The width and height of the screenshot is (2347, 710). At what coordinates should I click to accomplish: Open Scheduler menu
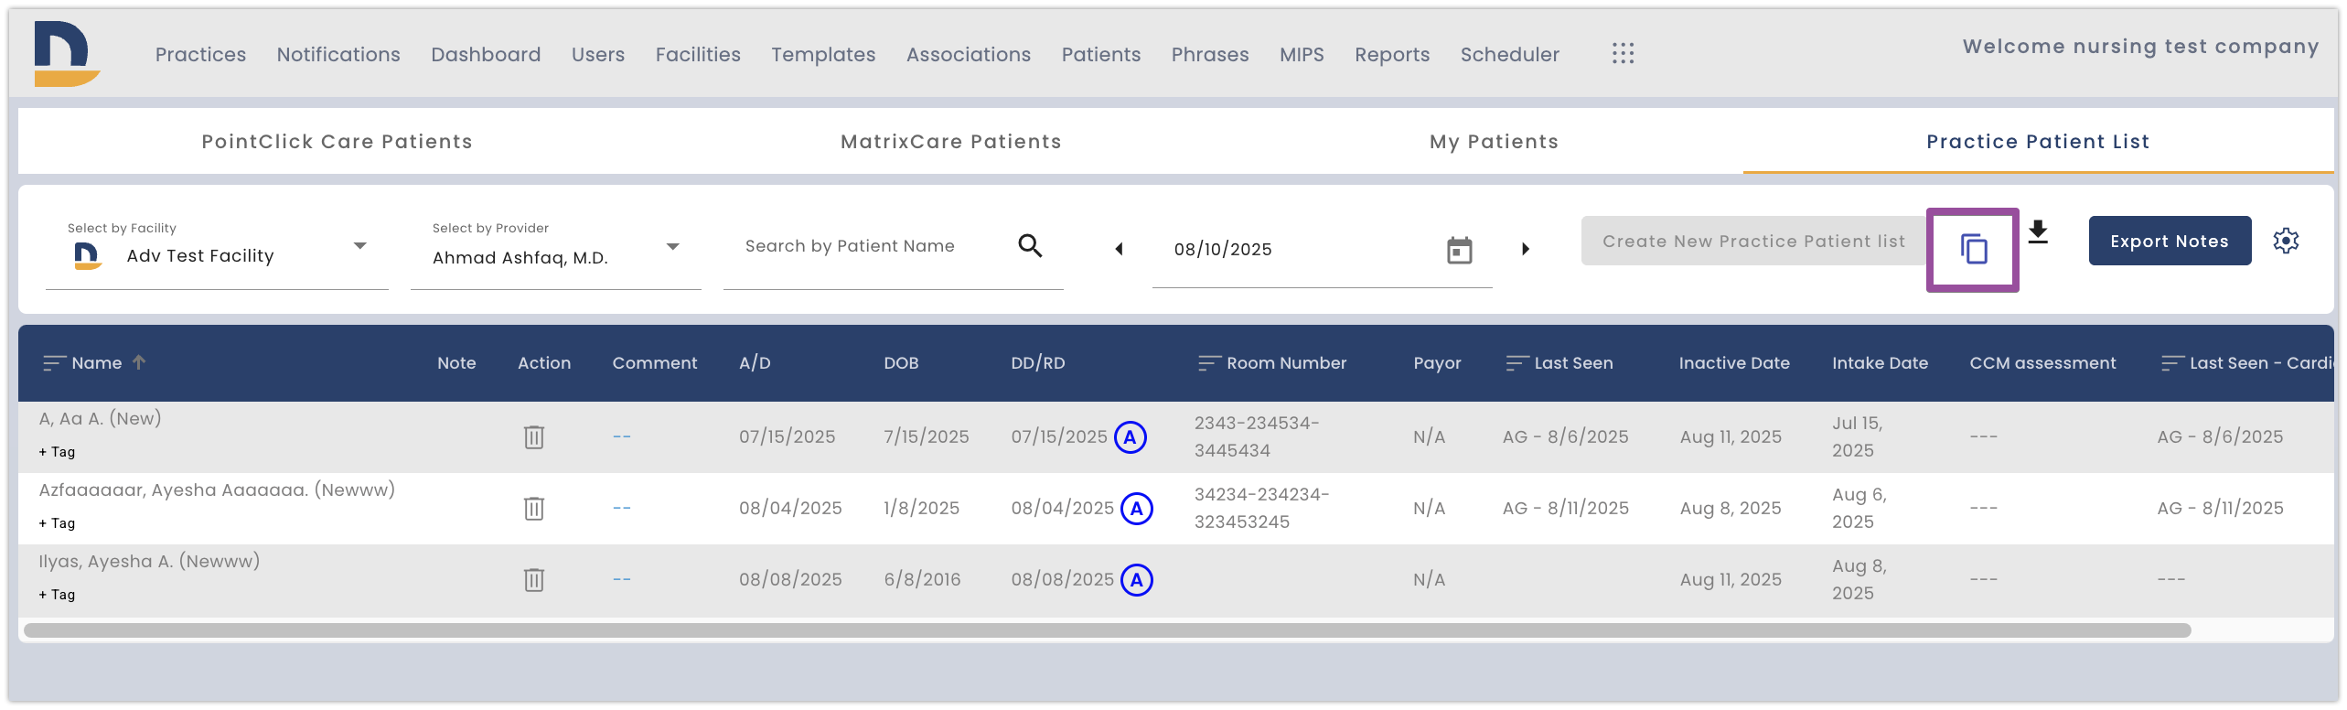[x=1510, y=55]
